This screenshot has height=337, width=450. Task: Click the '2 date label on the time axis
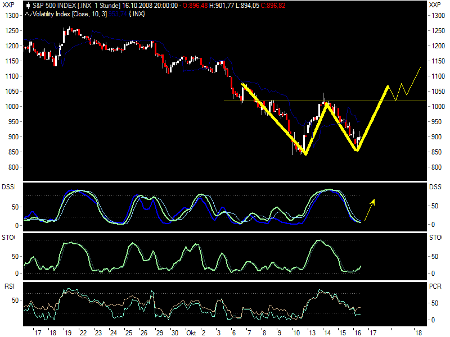tap(203, 333)
